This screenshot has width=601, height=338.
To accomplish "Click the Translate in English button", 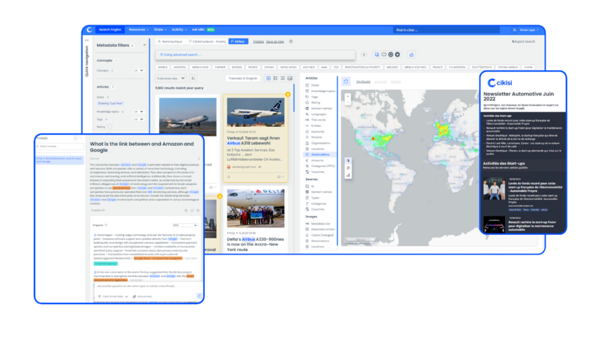I will (242, 78).
